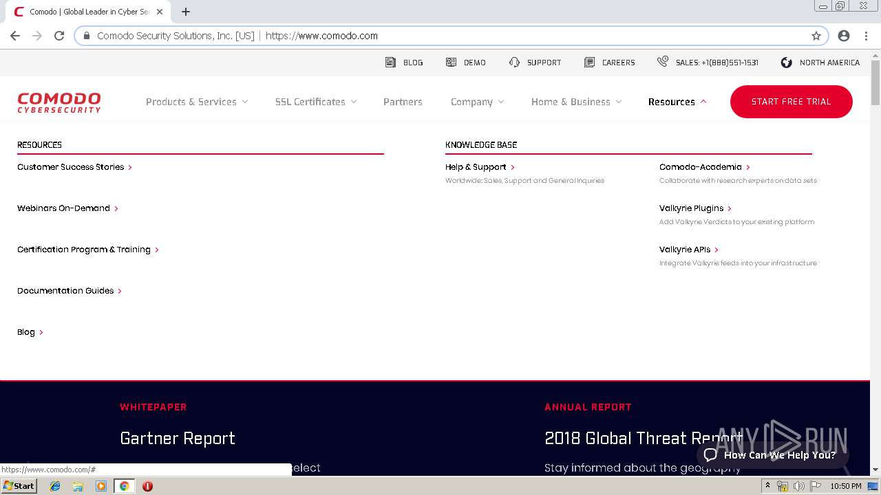
Task: Reload the page with refresh icon
Action: (x=59, y=36)
